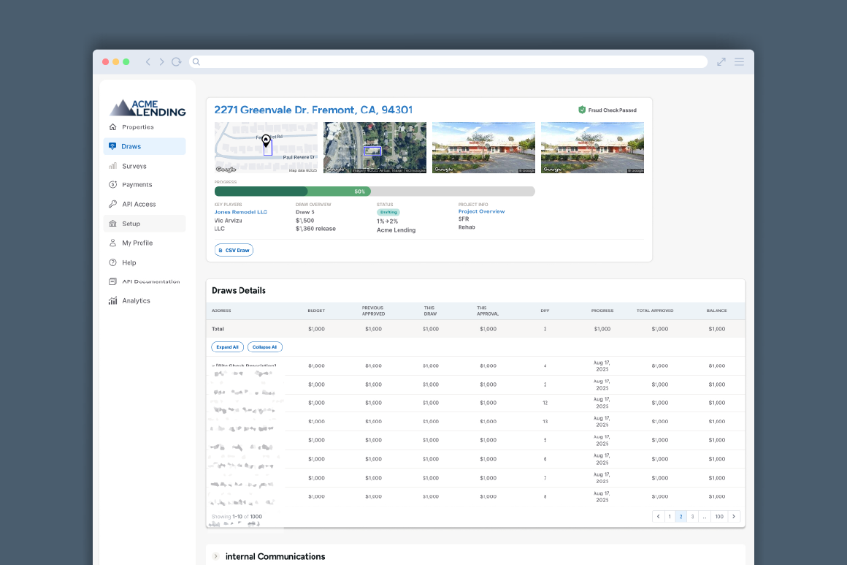
Task: Select page 3 in pagination
Action: pos(692,516)
